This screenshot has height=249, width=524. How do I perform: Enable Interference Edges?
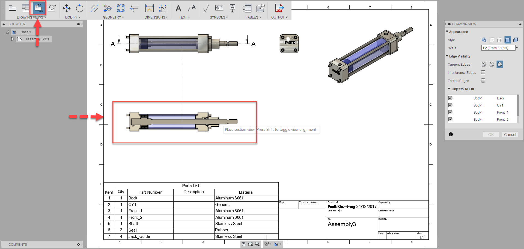[x=483, y=72]
